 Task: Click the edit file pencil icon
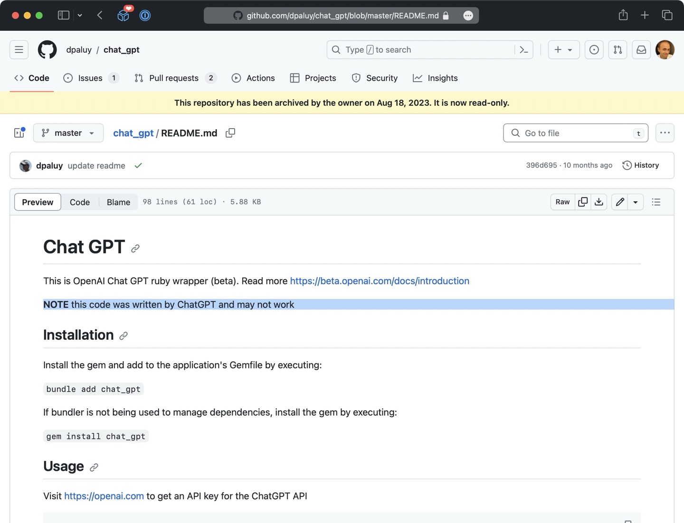(x=620, y=202)
